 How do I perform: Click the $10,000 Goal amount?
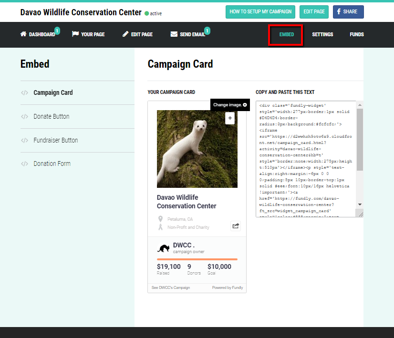point(219,266)
